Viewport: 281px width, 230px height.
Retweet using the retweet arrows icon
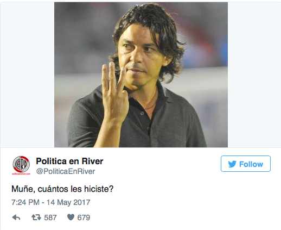(x=36, y=217)
